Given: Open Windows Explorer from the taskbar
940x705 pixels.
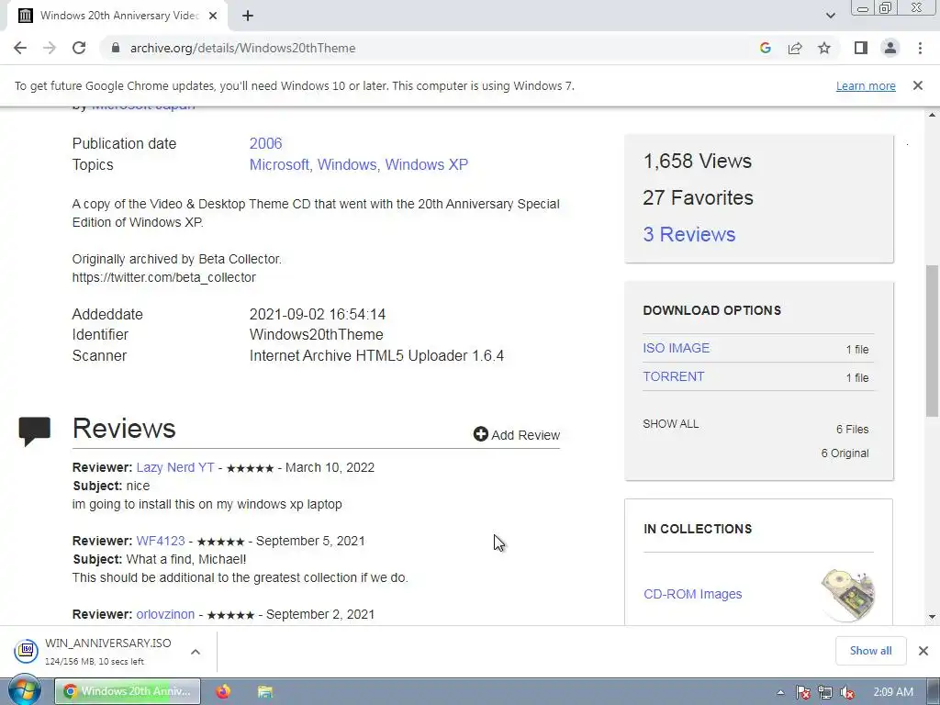Looking at the screenshot, I should point(265,691).
